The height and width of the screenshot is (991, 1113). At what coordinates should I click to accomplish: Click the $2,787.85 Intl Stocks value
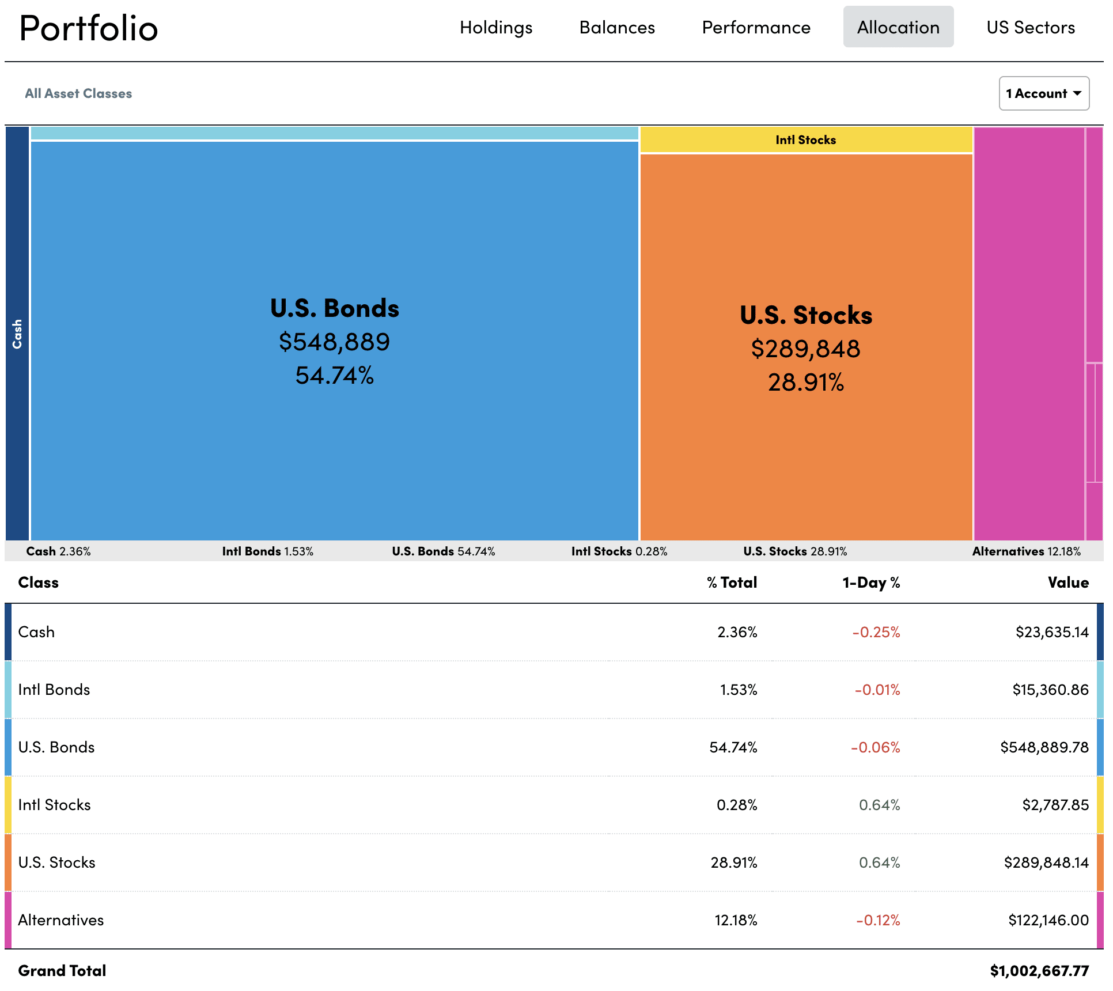pyautogui.click(x=1055, y=805)
